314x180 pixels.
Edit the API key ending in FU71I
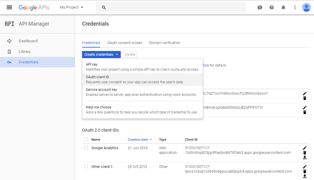coord(304,108)
